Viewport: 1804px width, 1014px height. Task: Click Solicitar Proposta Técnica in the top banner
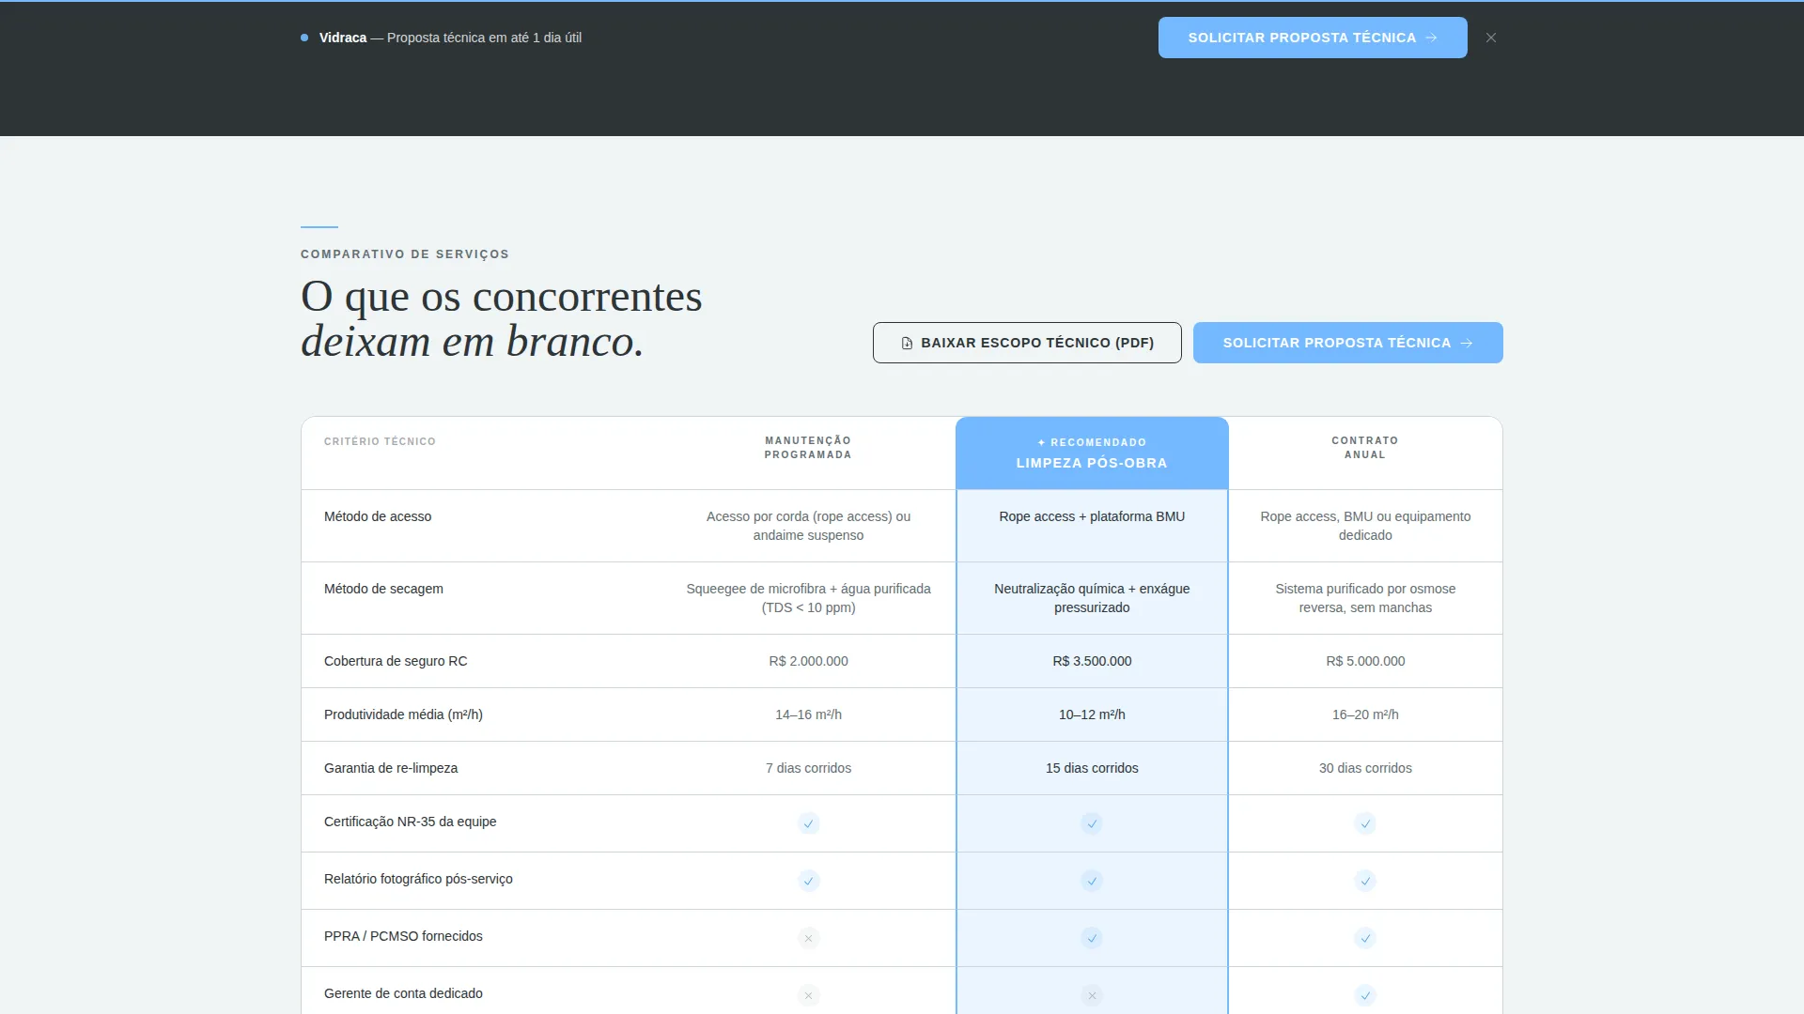(1313, 38)
